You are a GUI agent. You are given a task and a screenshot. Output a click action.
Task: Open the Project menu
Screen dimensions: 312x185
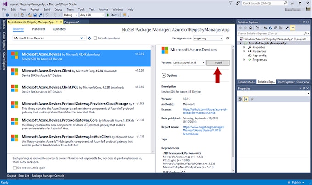click(x=35, y=9)
